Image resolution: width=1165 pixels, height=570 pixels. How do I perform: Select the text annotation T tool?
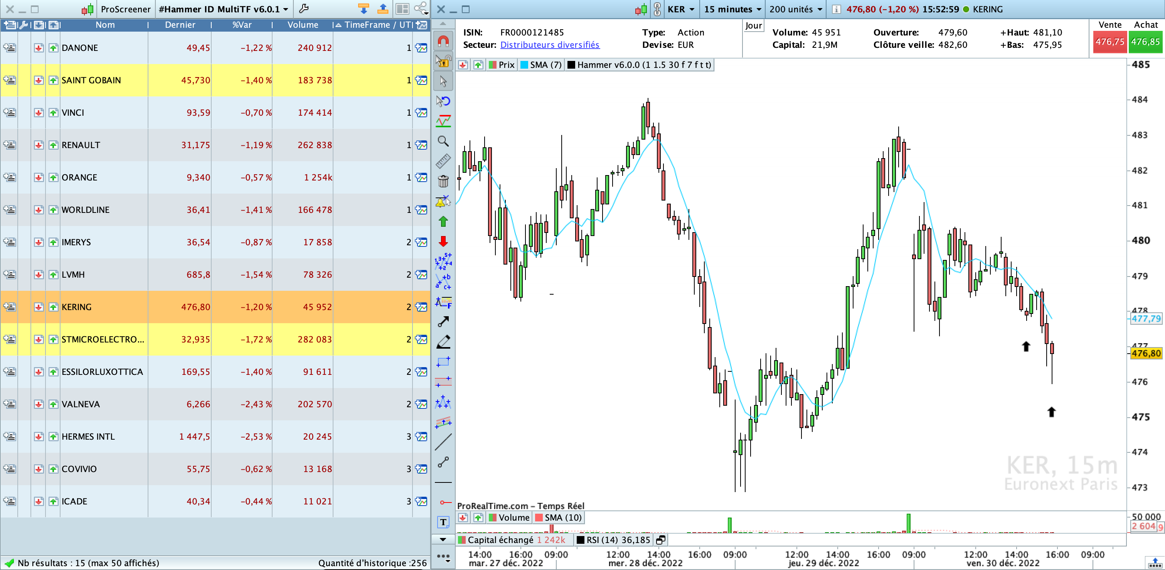(443, 522)
